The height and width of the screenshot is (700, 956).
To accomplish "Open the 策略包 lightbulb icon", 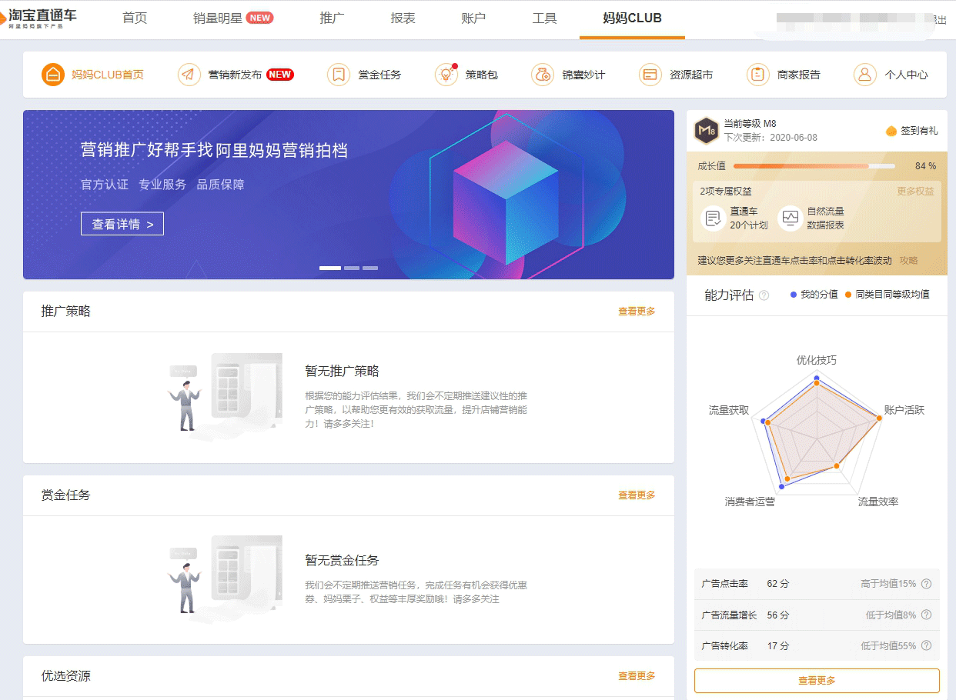I will point(446,75).
